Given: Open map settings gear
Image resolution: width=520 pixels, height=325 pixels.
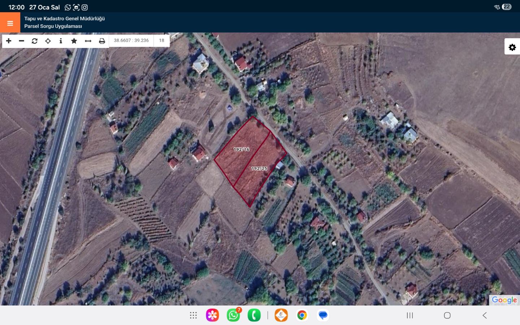Looking at the screenshot, I should [x=512, y=47].
